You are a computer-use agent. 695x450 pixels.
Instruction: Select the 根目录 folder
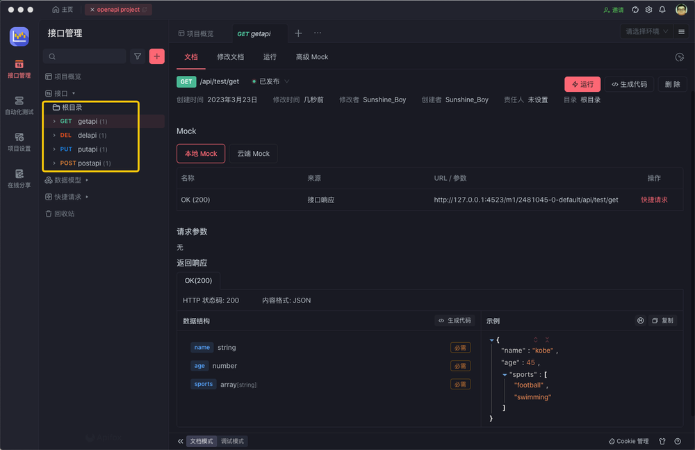[x=67, y=107]
